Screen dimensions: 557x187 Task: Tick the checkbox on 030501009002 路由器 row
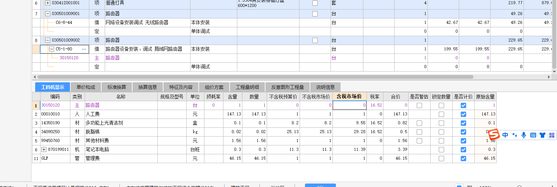coord(315,40)
